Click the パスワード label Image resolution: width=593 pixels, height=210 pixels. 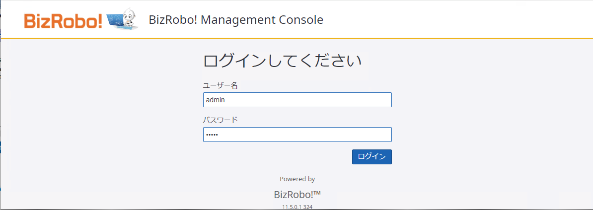click(221, 120)
